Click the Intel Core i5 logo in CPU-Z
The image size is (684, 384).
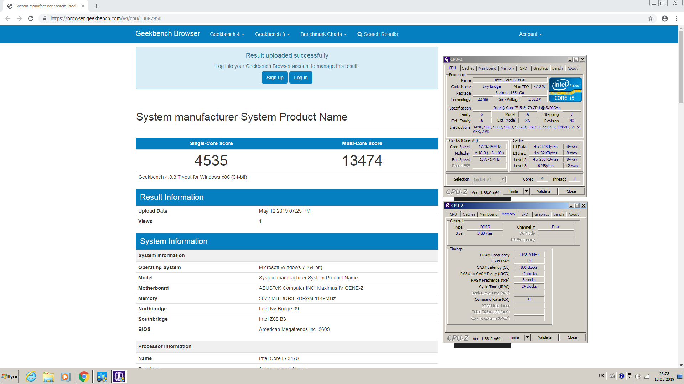[565, 90]
